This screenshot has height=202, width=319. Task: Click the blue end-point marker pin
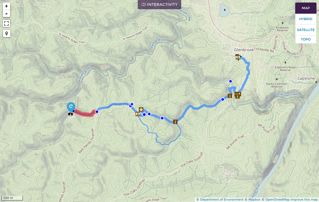tap(71, 107)
